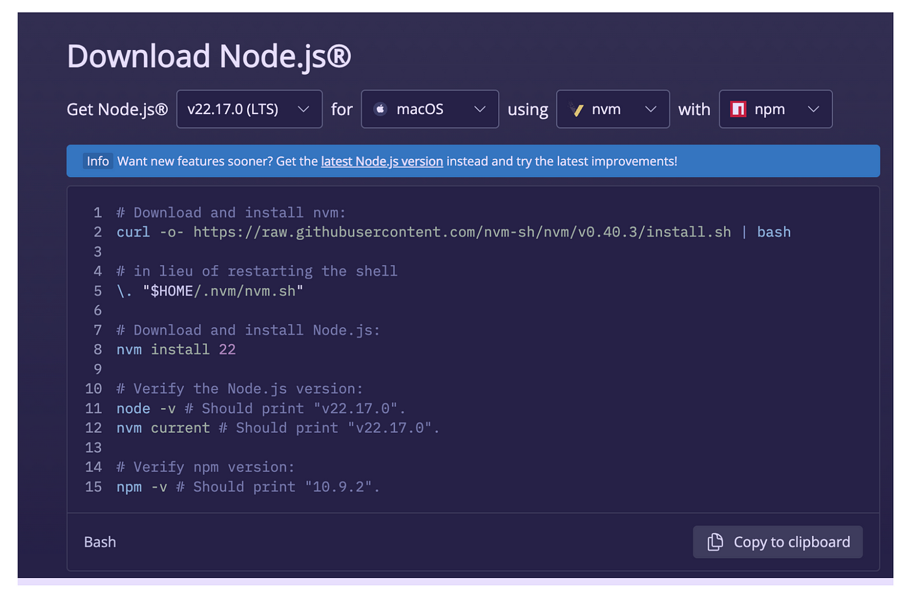This screenshot has width=908, height=591.
Task: Click the "# Download and install Node.js:" comment
Action: pos(248,330)
